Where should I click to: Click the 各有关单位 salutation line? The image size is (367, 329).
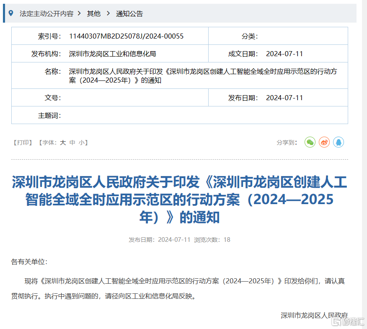(x=29, y=262)
